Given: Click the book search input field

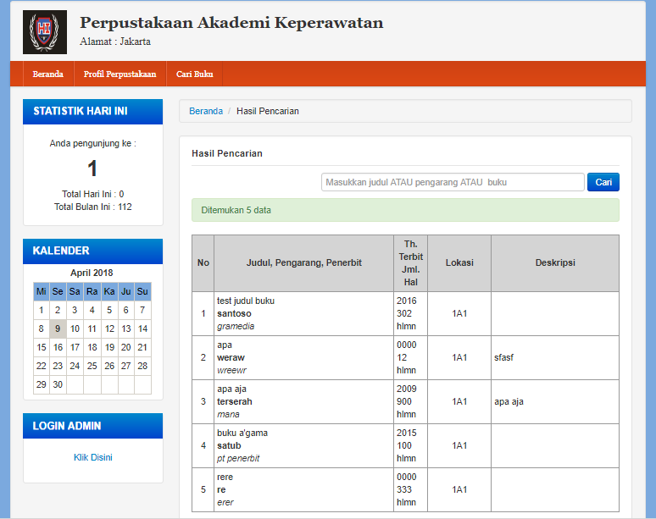Looking at the screenshot, I should click(x=453, y=182).
